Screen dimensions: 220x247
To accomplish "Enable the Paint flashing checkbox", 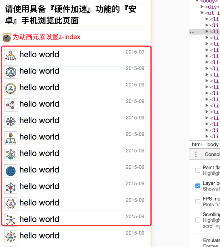I will (x=198, y=170).
